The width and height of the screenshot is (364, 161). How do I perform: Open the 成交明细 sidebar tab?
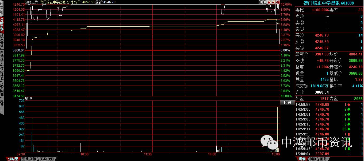(x=2, y=90)
